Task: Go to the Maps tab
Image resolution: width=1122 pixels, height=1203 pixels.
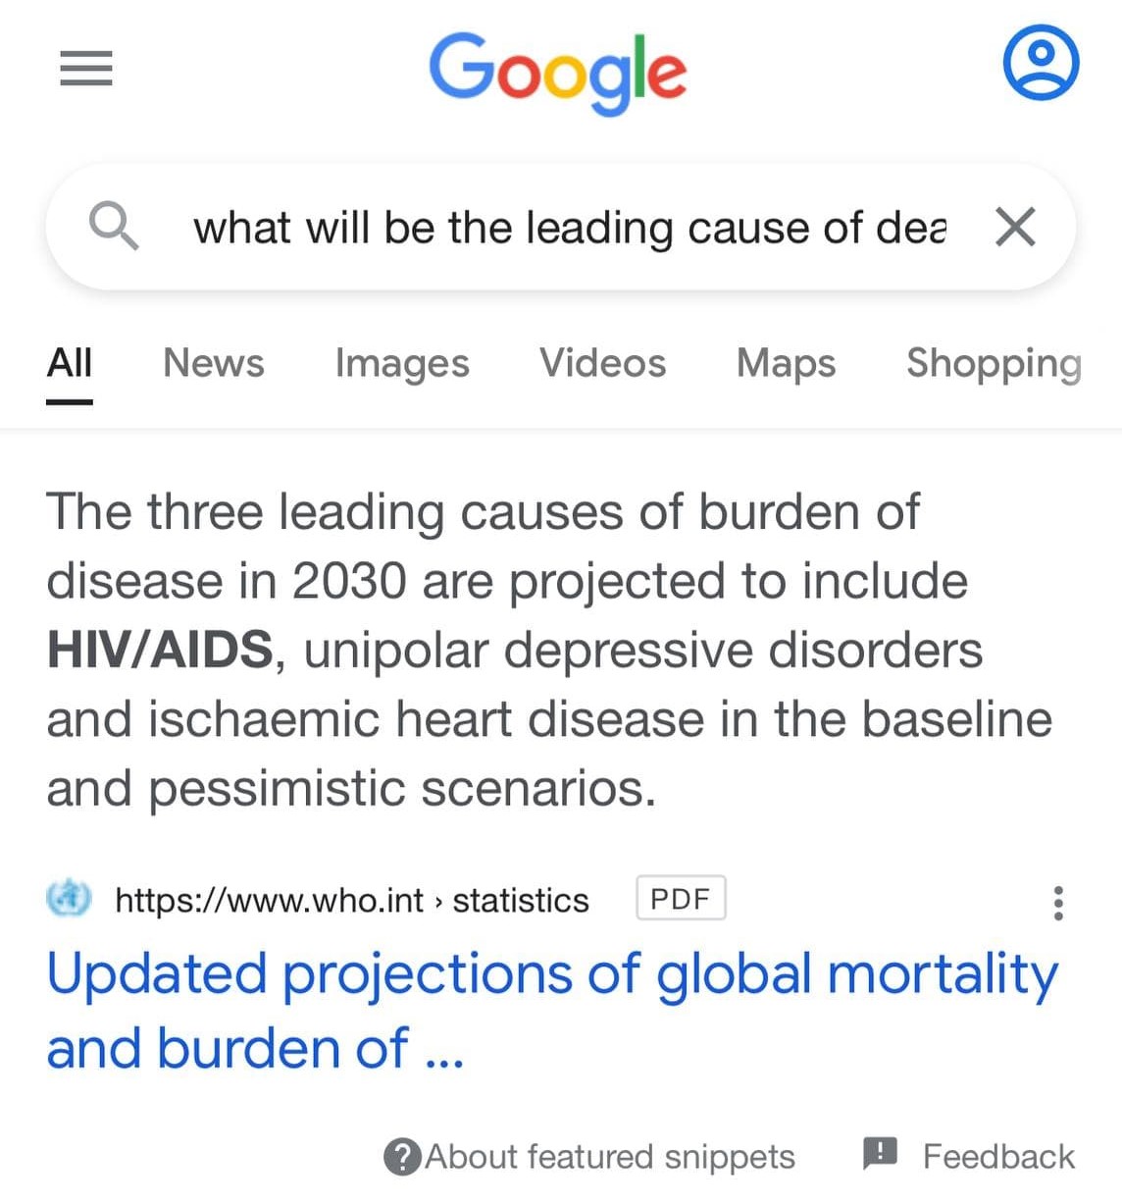Action: tap(786, 363)
